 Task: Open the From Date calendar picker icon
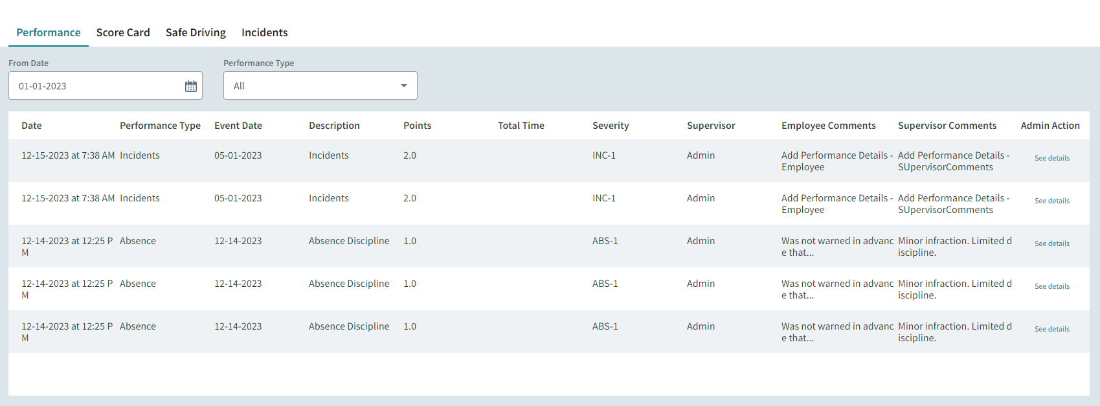(191, 86)
